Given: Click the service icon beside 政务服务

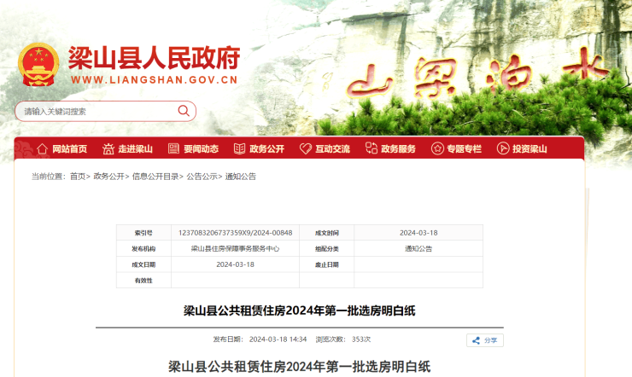Looking at the screenshot, I should [x=372, y=148].
